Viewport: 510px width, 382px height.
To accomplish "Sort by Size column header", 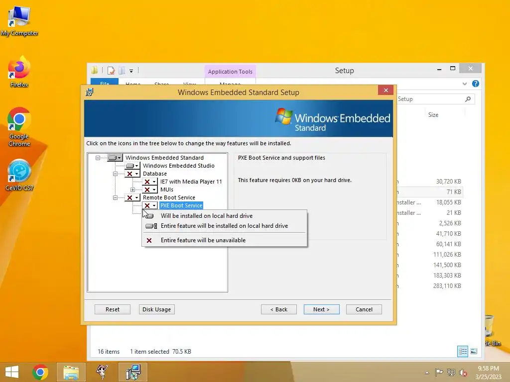I will tap(433, 115).
